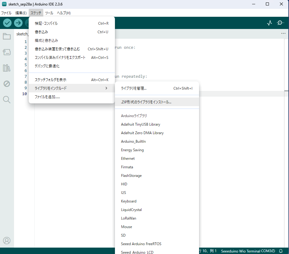The image size is (289, 254).
Task: Open the Sketchbook folder sidebar icon
Action: [7, 37]
